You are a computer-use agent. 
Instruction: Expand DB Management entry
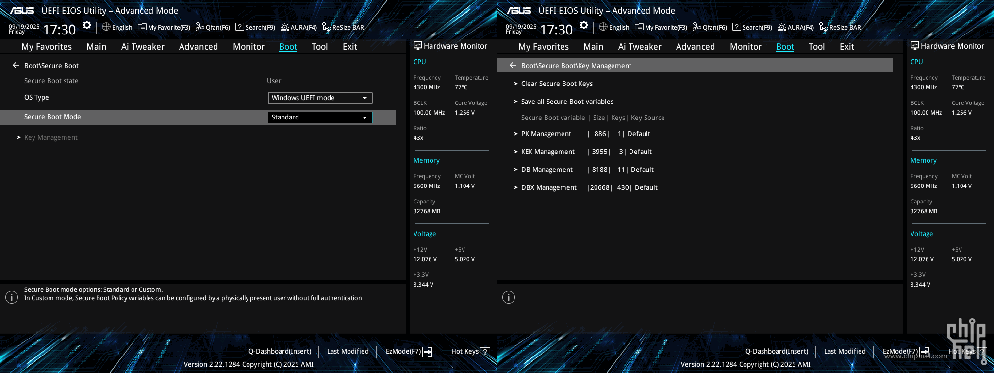click(x=584, y=170)
